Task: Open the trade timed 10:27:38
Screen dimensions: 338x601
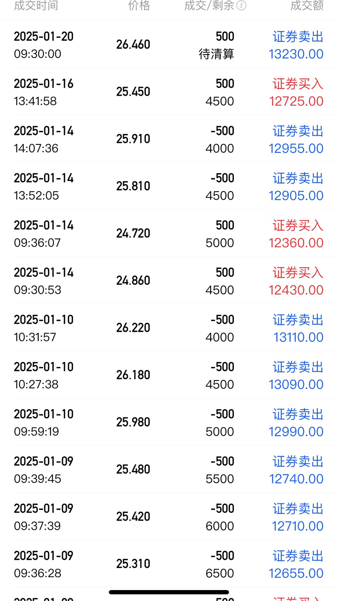Action: [x=36, y=384]
